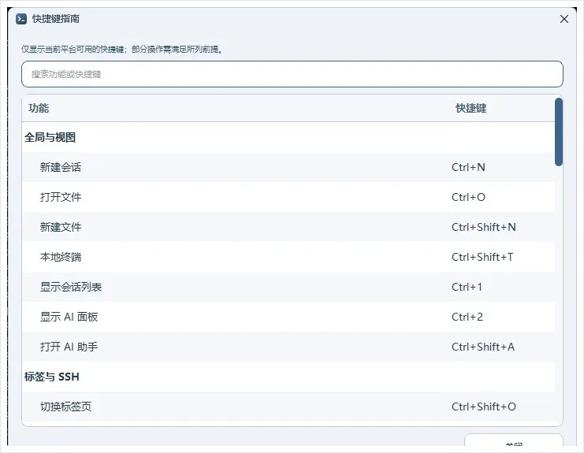Select the 切换标签页 row
This screenshot has height=453, width=584.
tap(288, 407)
